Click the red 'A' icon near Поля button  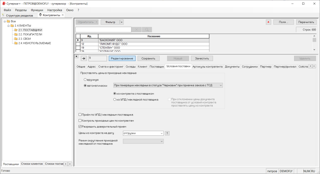(x=268, y=22)
